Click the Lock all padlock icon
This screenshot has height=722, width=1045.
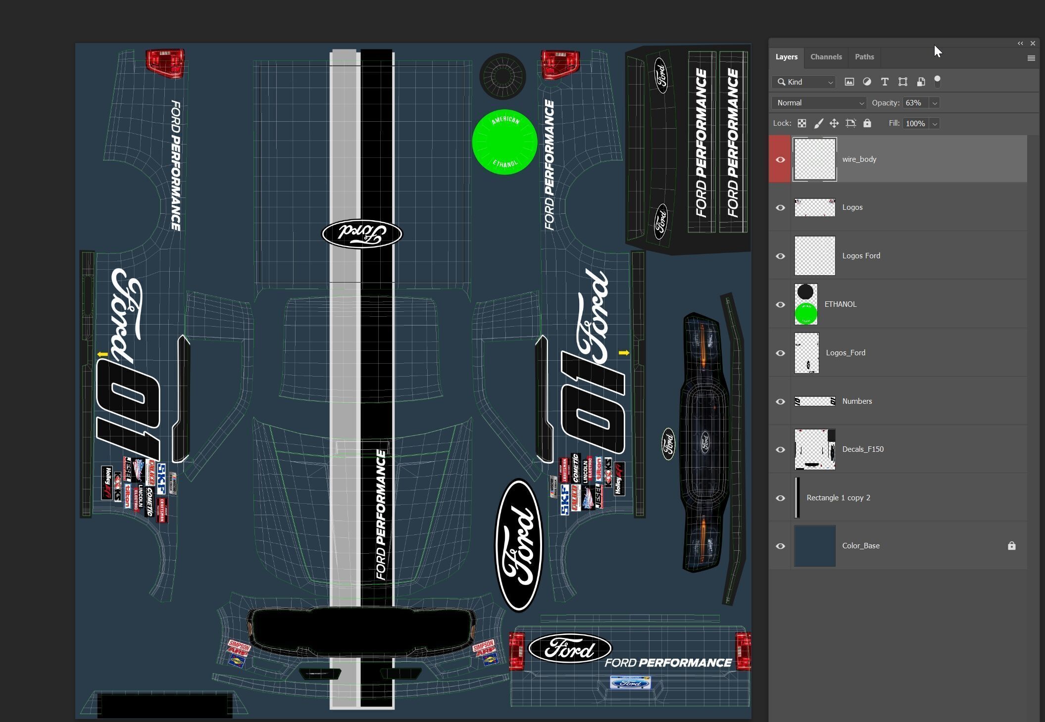[x=867, y=123]
